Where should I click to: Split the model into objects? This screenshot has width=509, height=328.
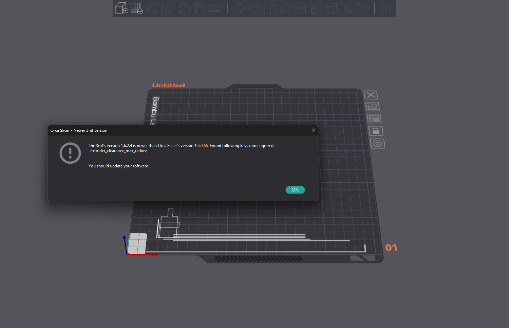[x=184, y=8]
